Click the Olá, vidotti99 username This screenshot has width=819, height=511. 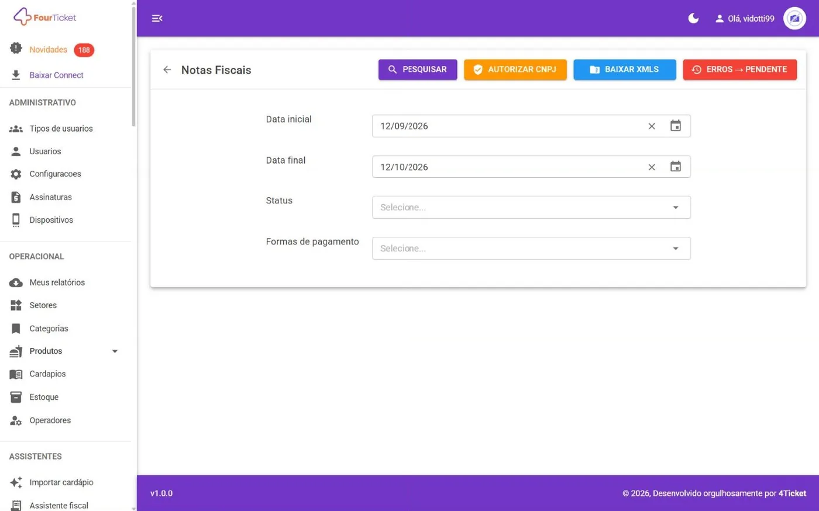(x=751, y=19)
